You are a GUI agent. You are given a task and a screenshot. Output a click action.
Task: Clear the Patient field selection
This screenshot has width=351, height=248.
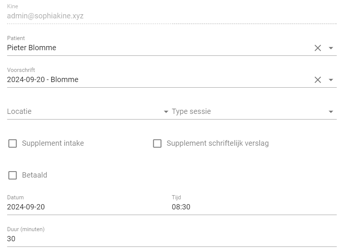pyautogui.click(x=318, y=48)
